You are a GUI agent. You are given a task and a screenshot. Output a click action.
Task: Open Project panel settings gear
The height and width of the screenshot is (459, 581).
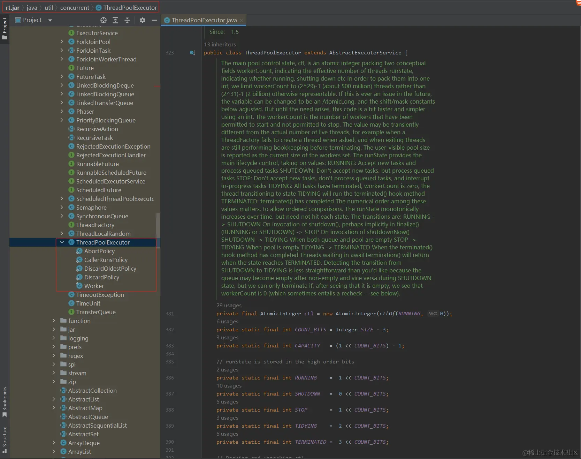143,20
